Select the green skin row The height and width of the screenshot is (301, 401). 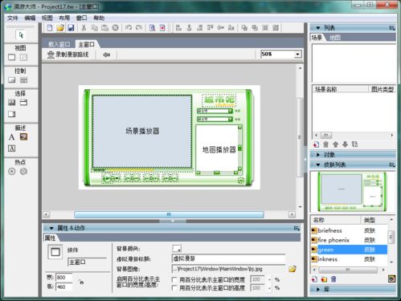click(x=349, y=250)
